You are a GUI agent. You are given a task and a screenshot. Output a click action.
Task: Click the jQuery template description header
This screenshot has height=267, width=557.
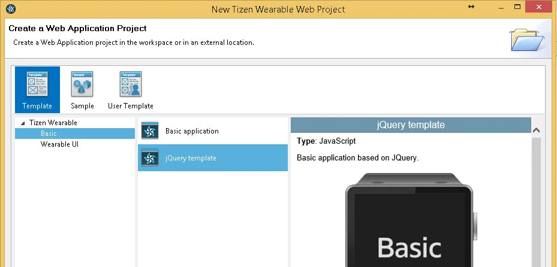411,125
